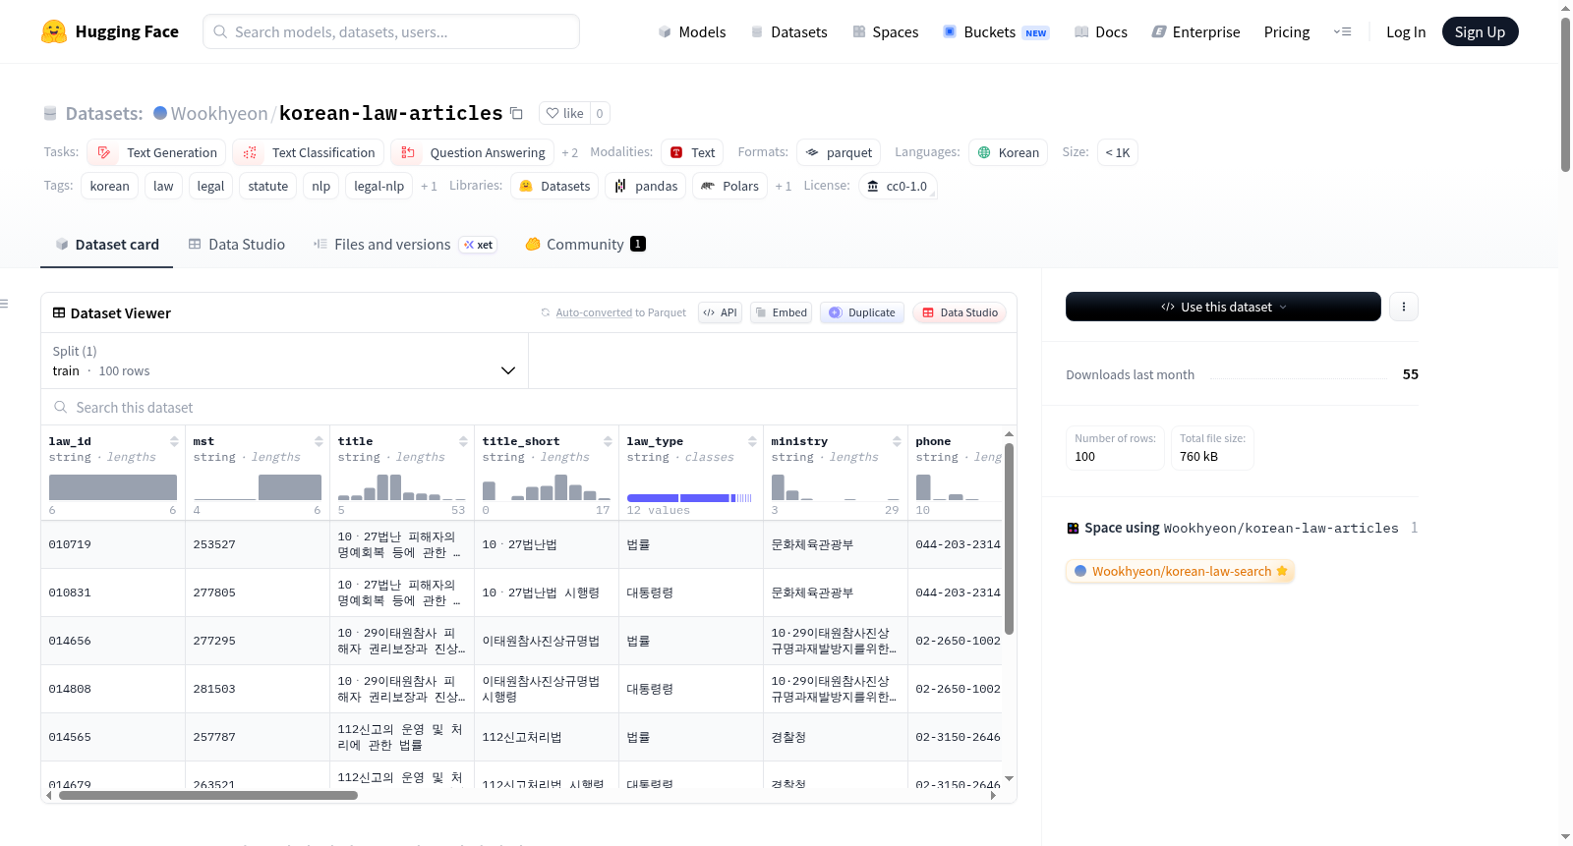This screenshot has height=846, width=1573.
Task: Go to Datasets in top navigation
Action: (x=788, y=31)
